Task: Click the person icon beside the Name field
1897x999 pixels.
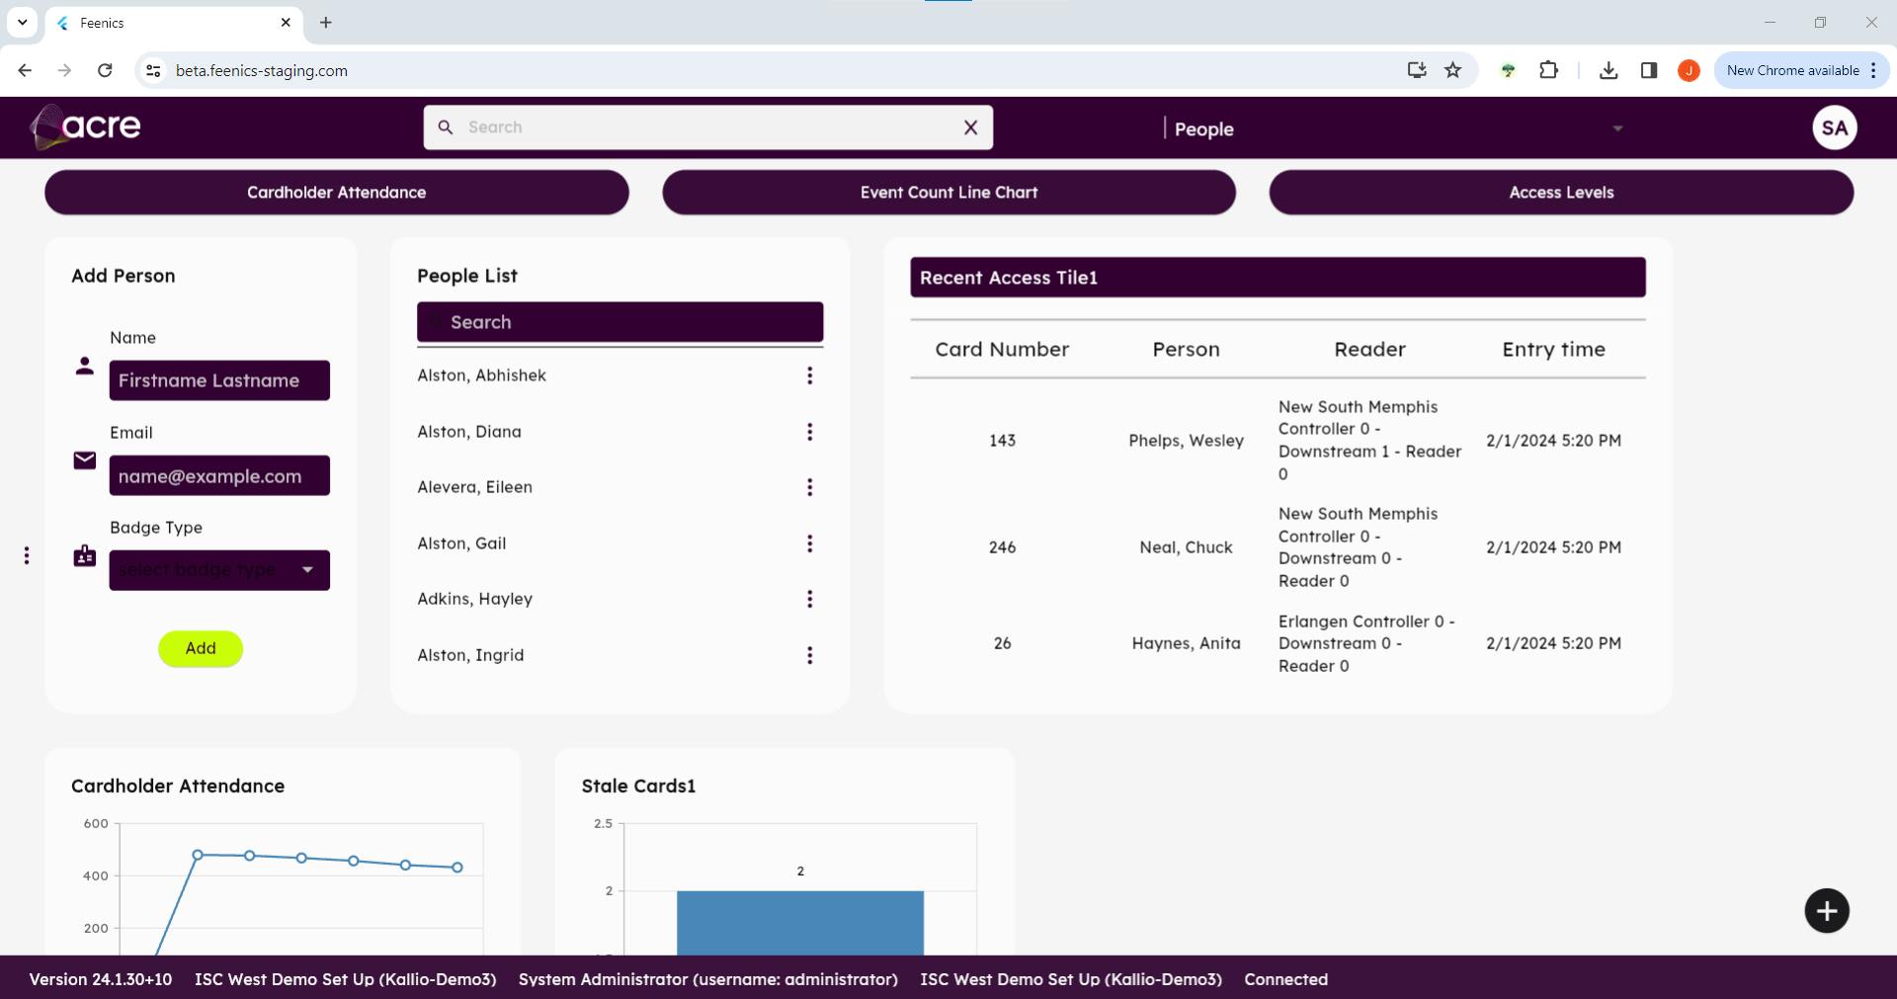Action: point(84,365)
